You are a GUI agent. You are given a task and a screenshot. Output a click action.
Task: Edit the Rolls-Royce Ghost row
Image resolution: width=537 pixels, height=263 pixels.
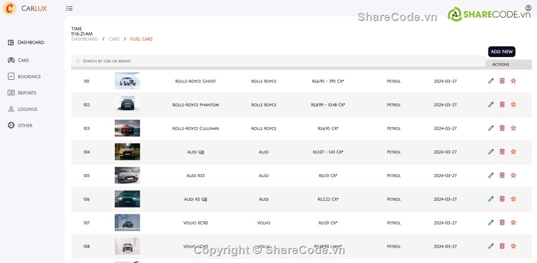[491, 81]
